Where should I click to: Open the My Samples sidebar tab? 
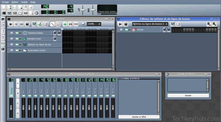click(3, 31)
